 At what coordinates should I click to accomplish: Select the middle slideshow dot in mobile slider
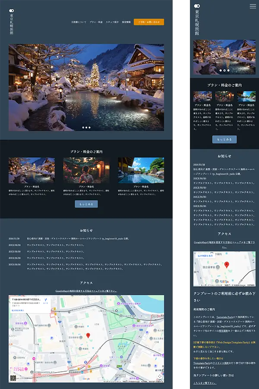[x=224, y=70]
